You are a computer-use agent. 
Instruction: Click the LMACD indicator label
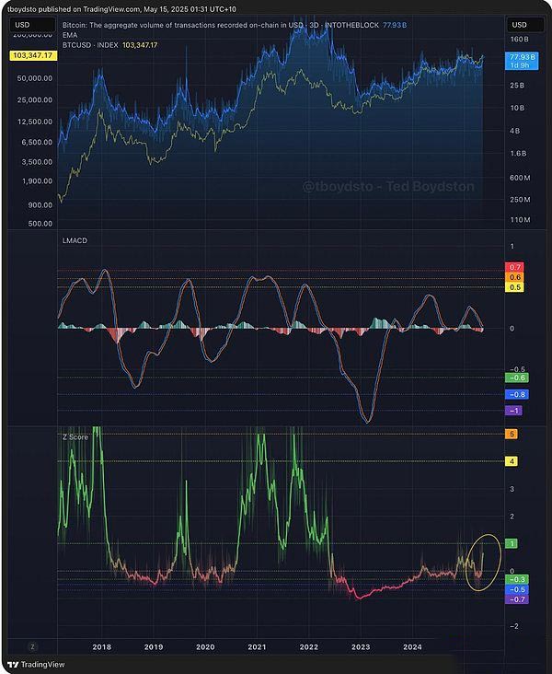74,239
